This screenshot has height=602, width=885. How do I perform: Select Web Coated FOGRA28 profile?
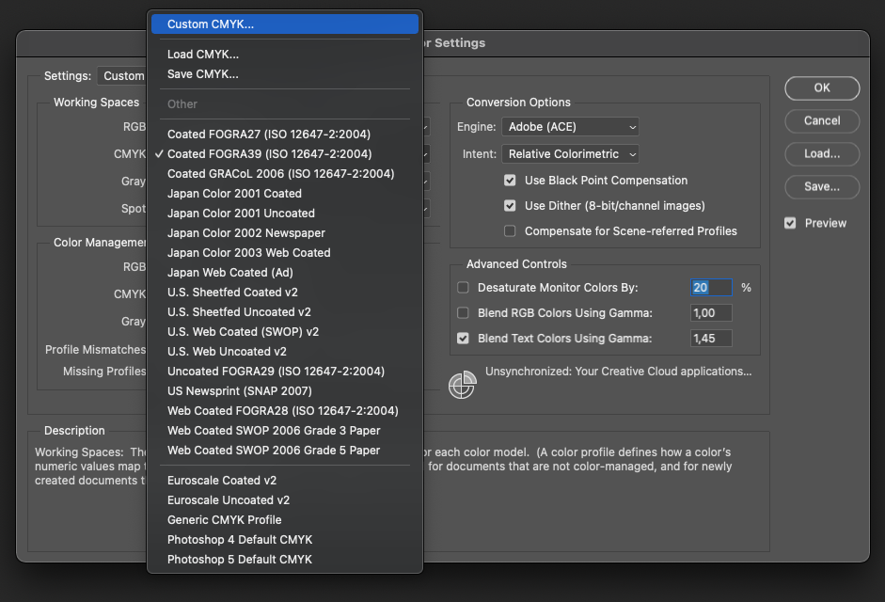click(285, 410)
